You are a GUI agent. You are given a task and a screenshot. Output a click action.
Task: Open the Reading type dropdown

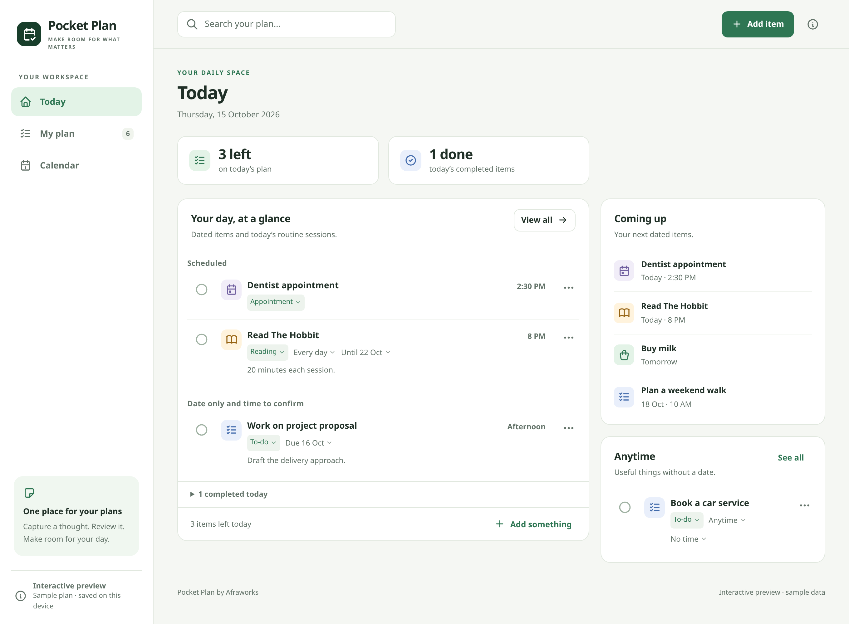coord(267,352)
